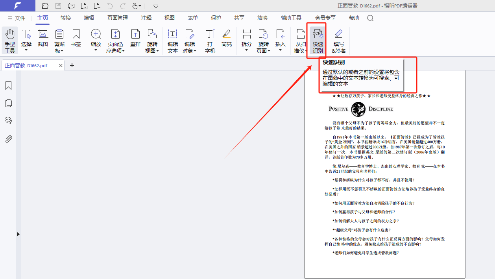Select the Typewriter (打字机) tool
495x279 pixels.
(210, 41)
